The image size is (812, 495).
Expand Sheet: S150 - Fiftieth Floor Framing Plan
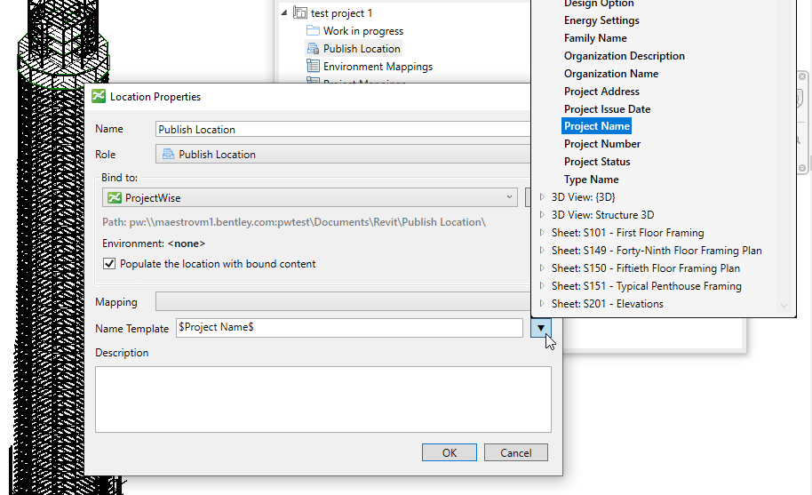542,267
